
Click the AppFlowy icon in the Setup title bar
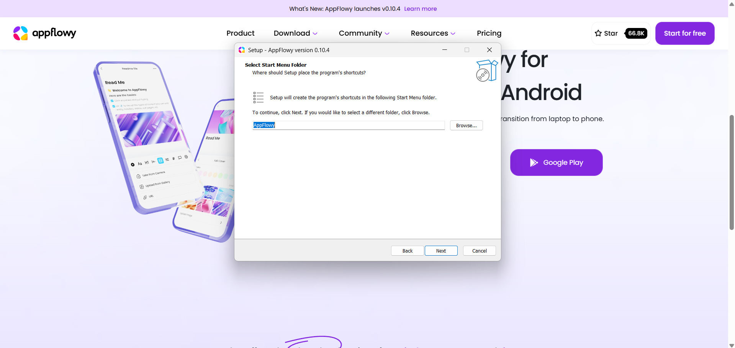(242, 50)
